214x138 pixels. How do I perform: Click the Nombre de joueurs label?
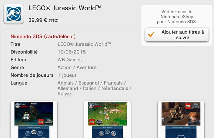pyautogui.click(x=32, y=75)
